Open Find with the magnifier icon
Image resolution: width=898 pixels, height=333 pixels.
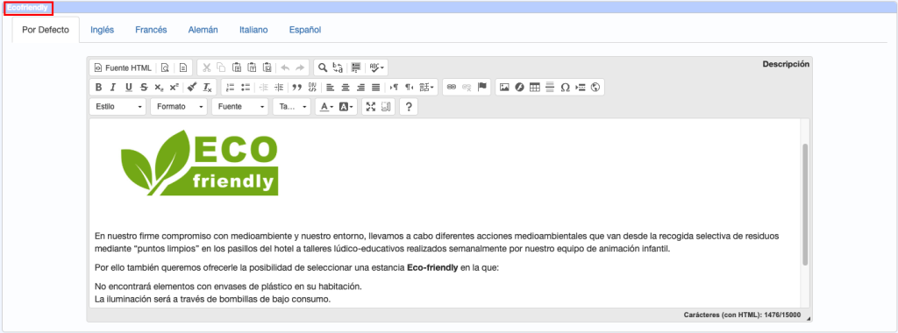tap(323, 67)
